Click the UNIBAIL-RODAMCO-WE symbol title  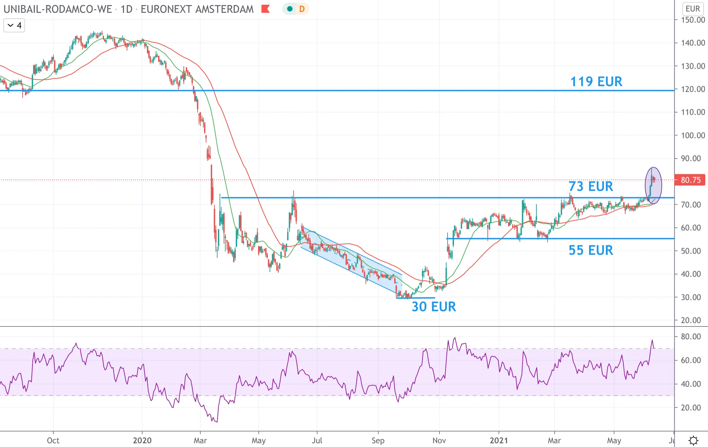click(x=58, y=9)
